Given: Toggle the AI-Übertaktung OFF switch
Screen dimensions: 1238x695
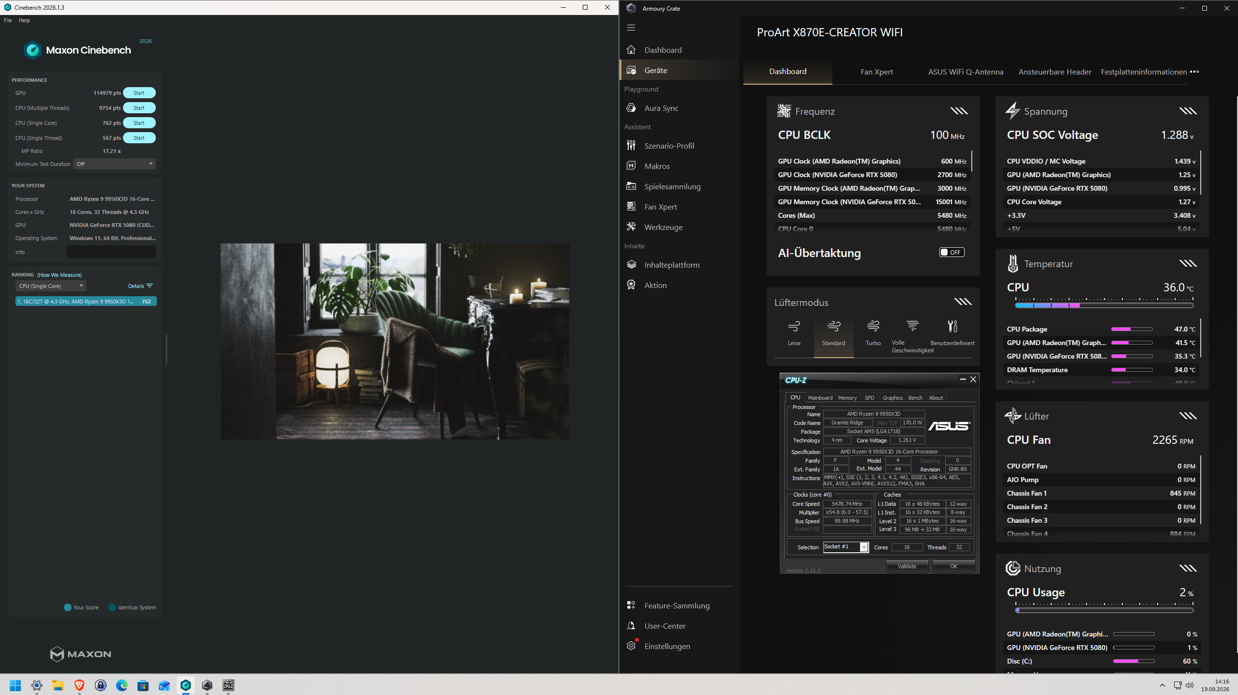Looking at the screenshot, I should (x=951, y=252).
